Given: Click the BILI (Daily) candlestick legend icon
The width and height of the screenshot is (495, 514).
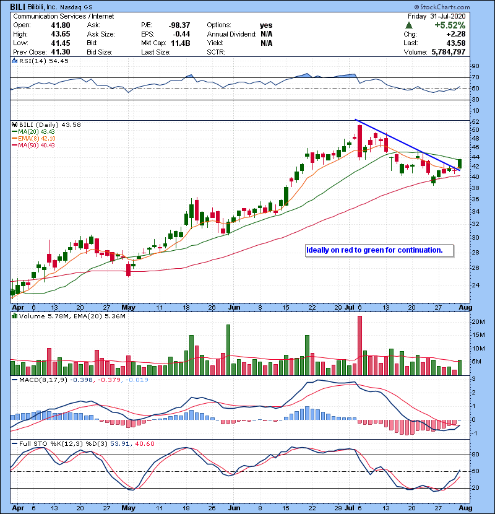Looking at the screenshot, I should point(14,124).
